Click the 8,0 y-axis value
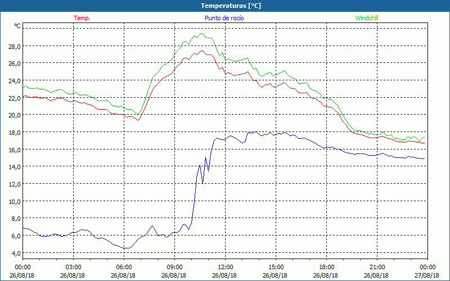 (x=16, y=219)
